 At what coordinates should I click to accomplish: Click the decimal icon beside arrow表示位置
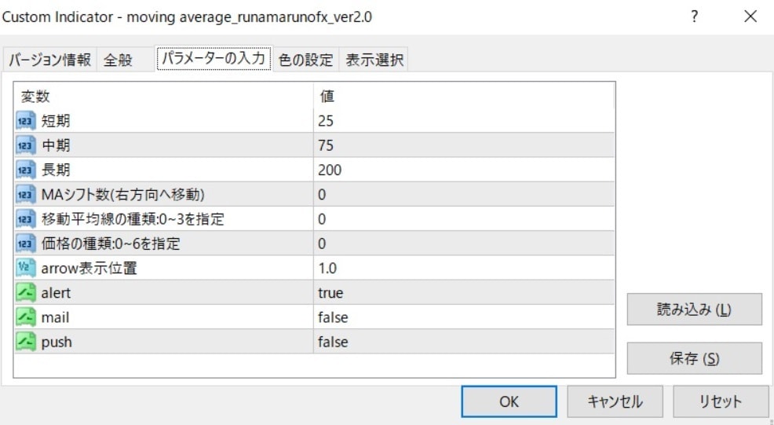click(26, 268)
